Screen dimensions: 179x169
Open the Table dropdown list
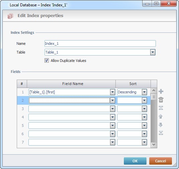click(153, 52)
